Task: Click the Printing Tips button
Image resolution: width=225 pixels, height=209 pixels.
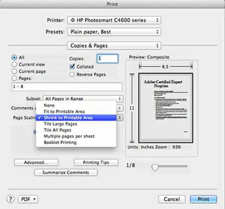Action: point(96,163)
